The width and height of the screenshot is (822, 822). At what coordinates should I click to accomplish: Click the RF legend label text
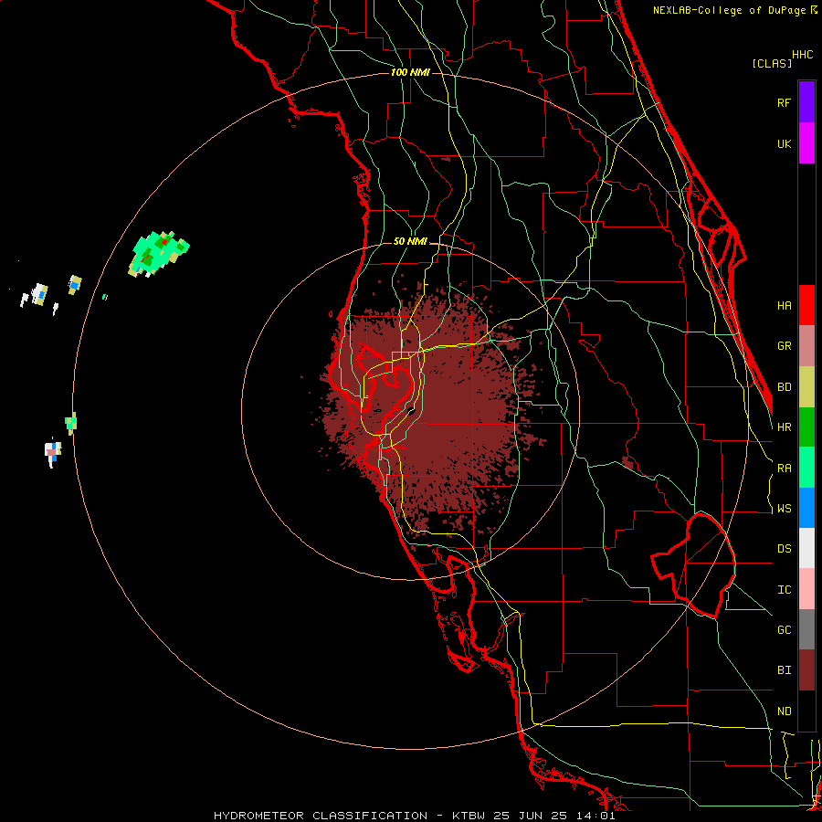point(784,102)
